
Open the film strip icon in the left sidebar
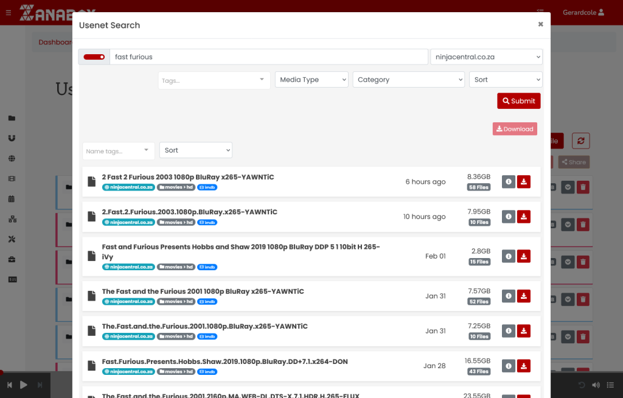click(12, 178)
